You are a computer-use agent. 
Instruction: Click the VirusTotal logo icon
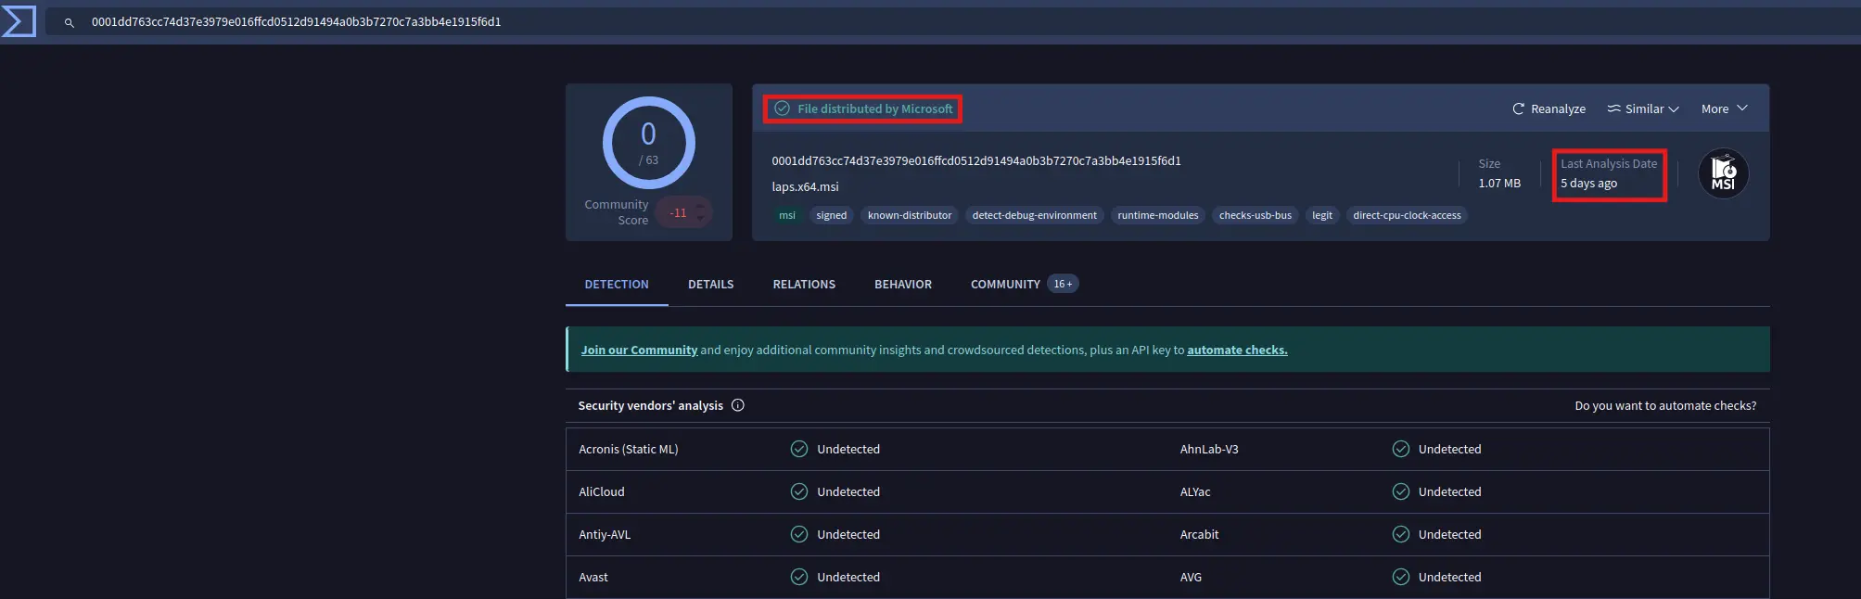click(x=19, y=21)
